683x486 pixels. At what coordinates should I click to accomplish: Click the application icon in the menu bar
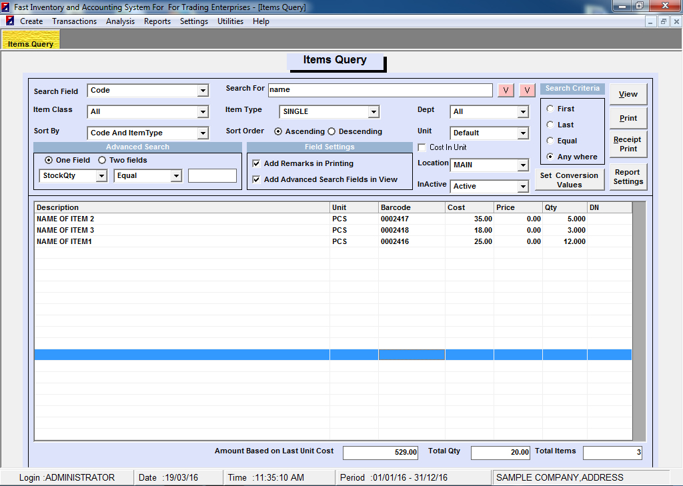[x=10, y=21]
